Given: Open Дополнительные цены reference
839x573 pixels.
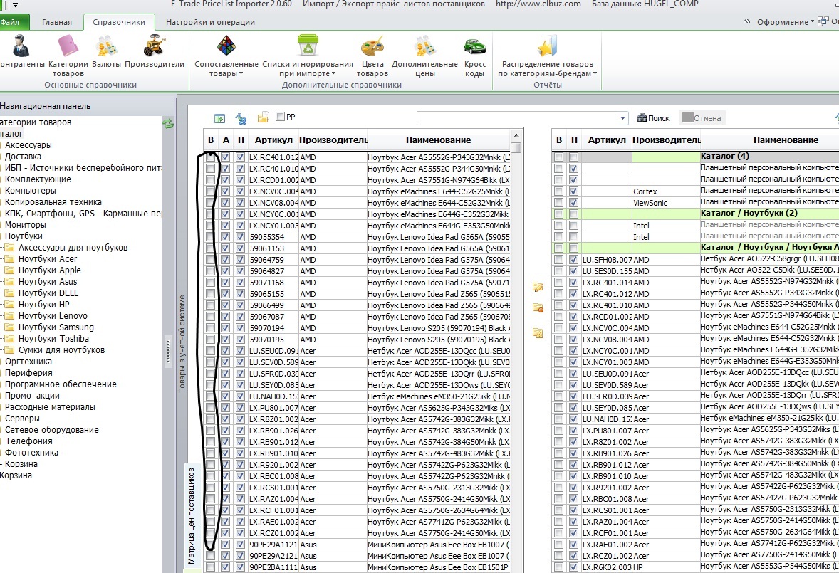Looking at the screenshot, I should click(425, 56).
